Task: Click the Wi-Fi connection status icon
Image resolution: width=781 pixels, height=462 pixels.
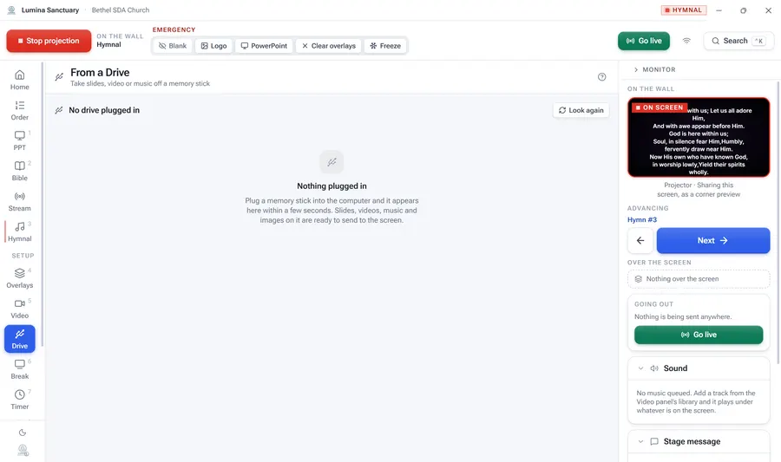Action: [686, 41]
